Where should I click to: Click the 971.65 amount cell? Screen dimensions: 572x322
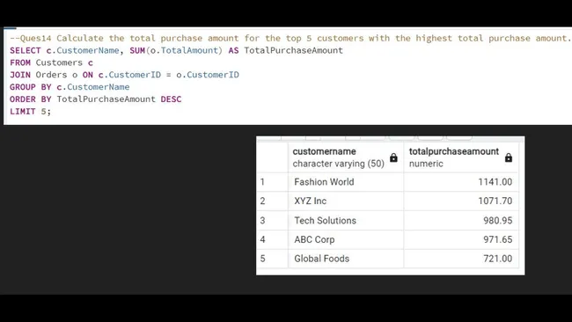tap(461, 239)
